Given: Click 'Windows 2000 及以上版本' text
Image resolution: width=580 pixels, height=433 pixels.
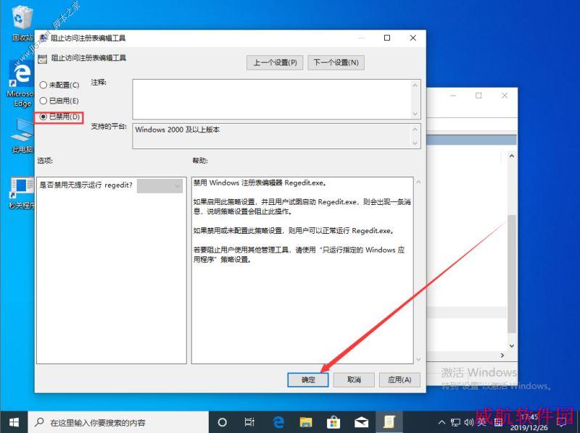Looking at the screenshot, I should (x=177, y=130).
